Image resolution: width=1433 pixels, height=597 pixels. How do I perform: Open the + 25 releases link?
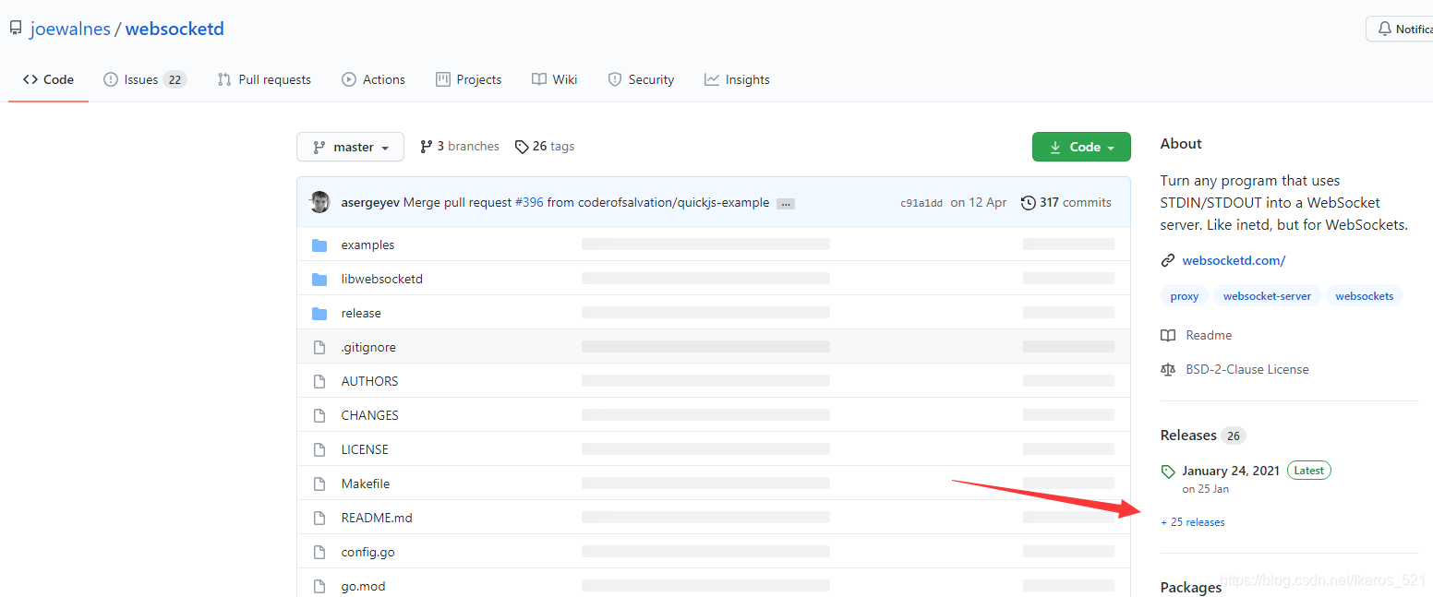[x=1193, y=522]
